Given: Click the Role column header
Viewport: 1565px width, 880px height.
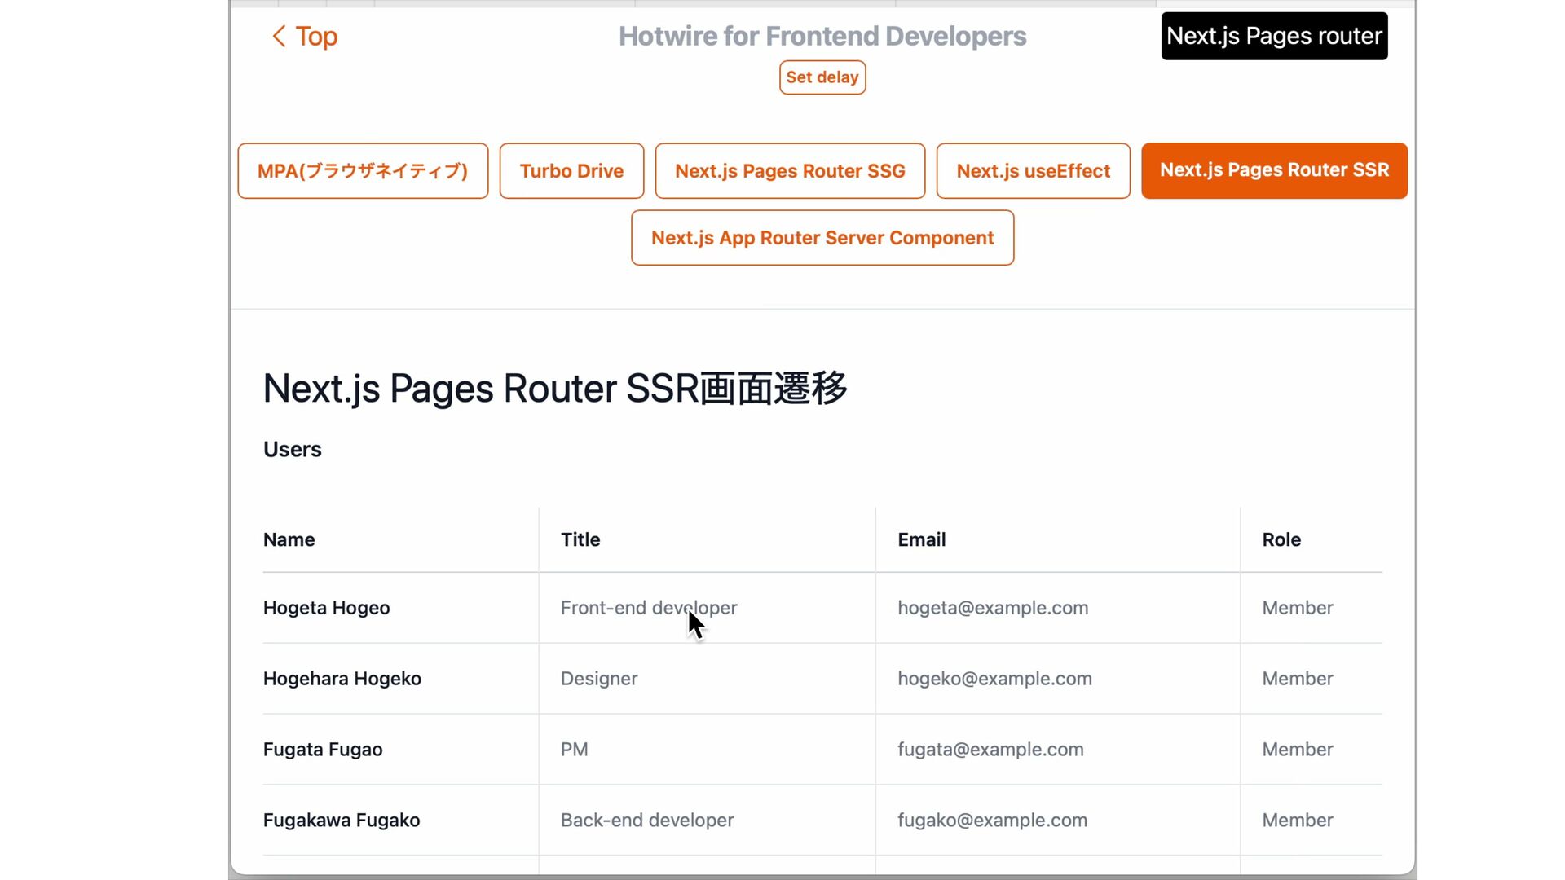Looking at the screenshot, I should pos(1281,539).
